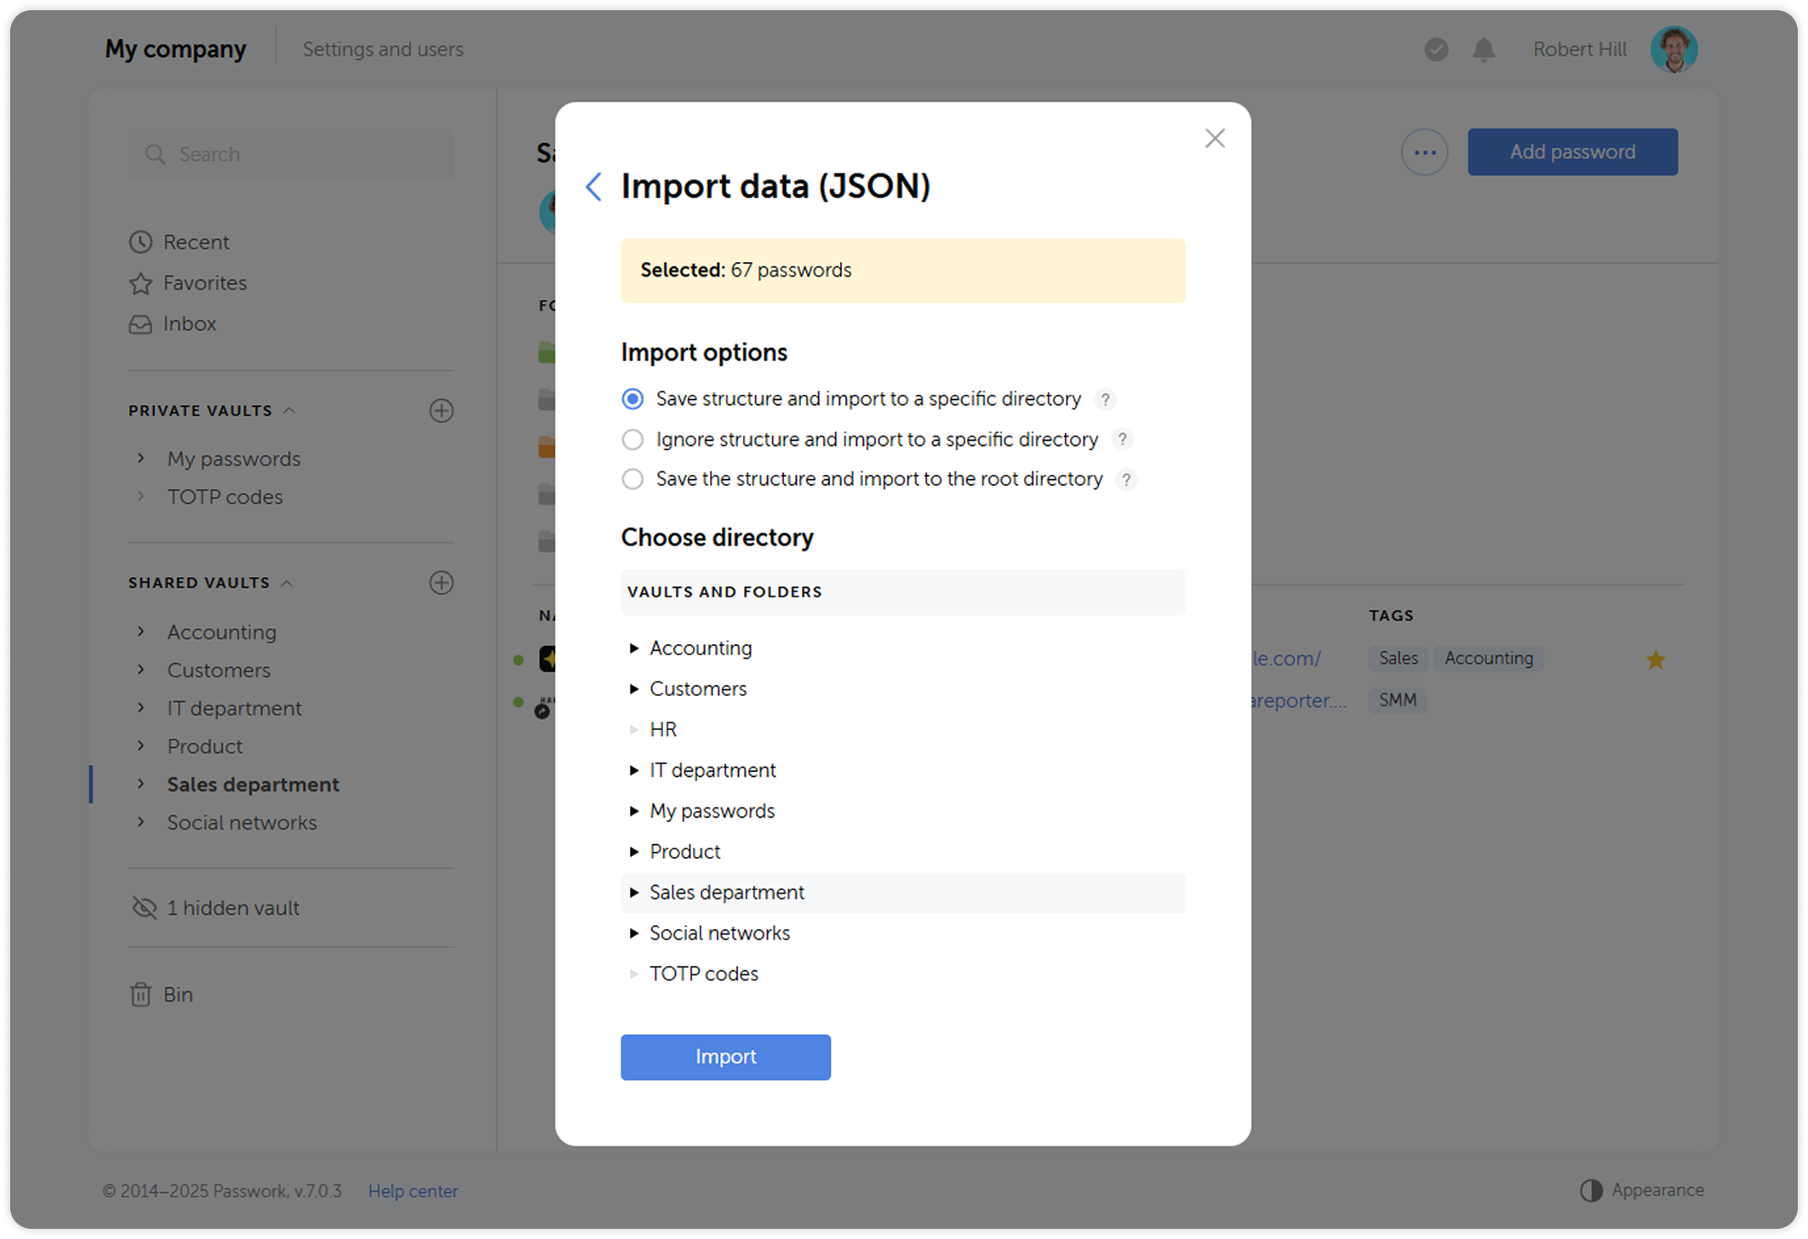
Task: Open the Recent items view
Action: coord(196,242)
